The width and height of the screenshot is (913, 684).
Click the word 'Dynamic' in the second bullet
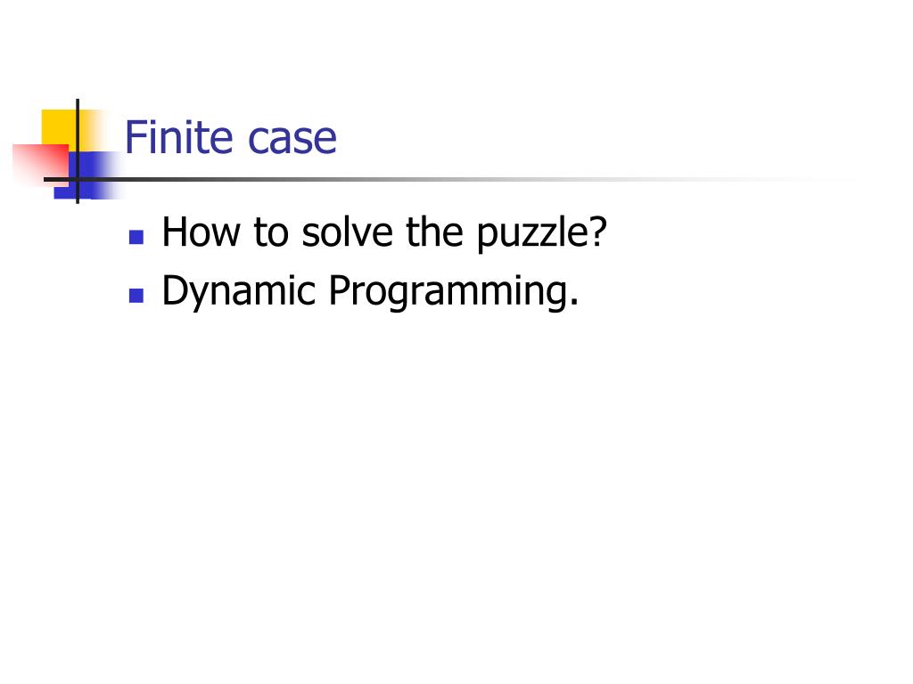coord(239,291)
